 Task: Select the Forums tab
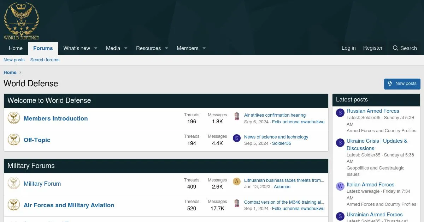(x=43, y=48)
